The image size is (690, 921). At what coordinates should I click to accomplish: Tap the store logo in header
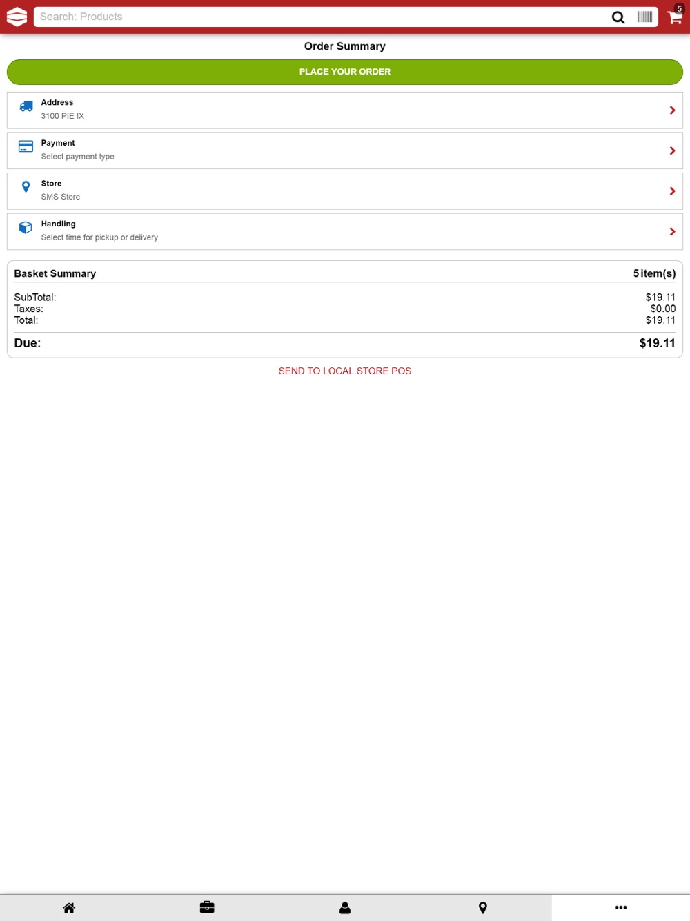pyautogui.click(x=17, y=17)
